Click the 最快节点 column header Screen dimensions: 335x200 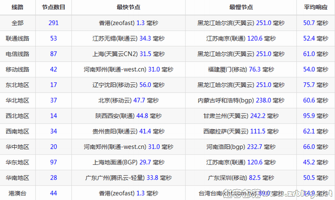[x=128, y=7]
